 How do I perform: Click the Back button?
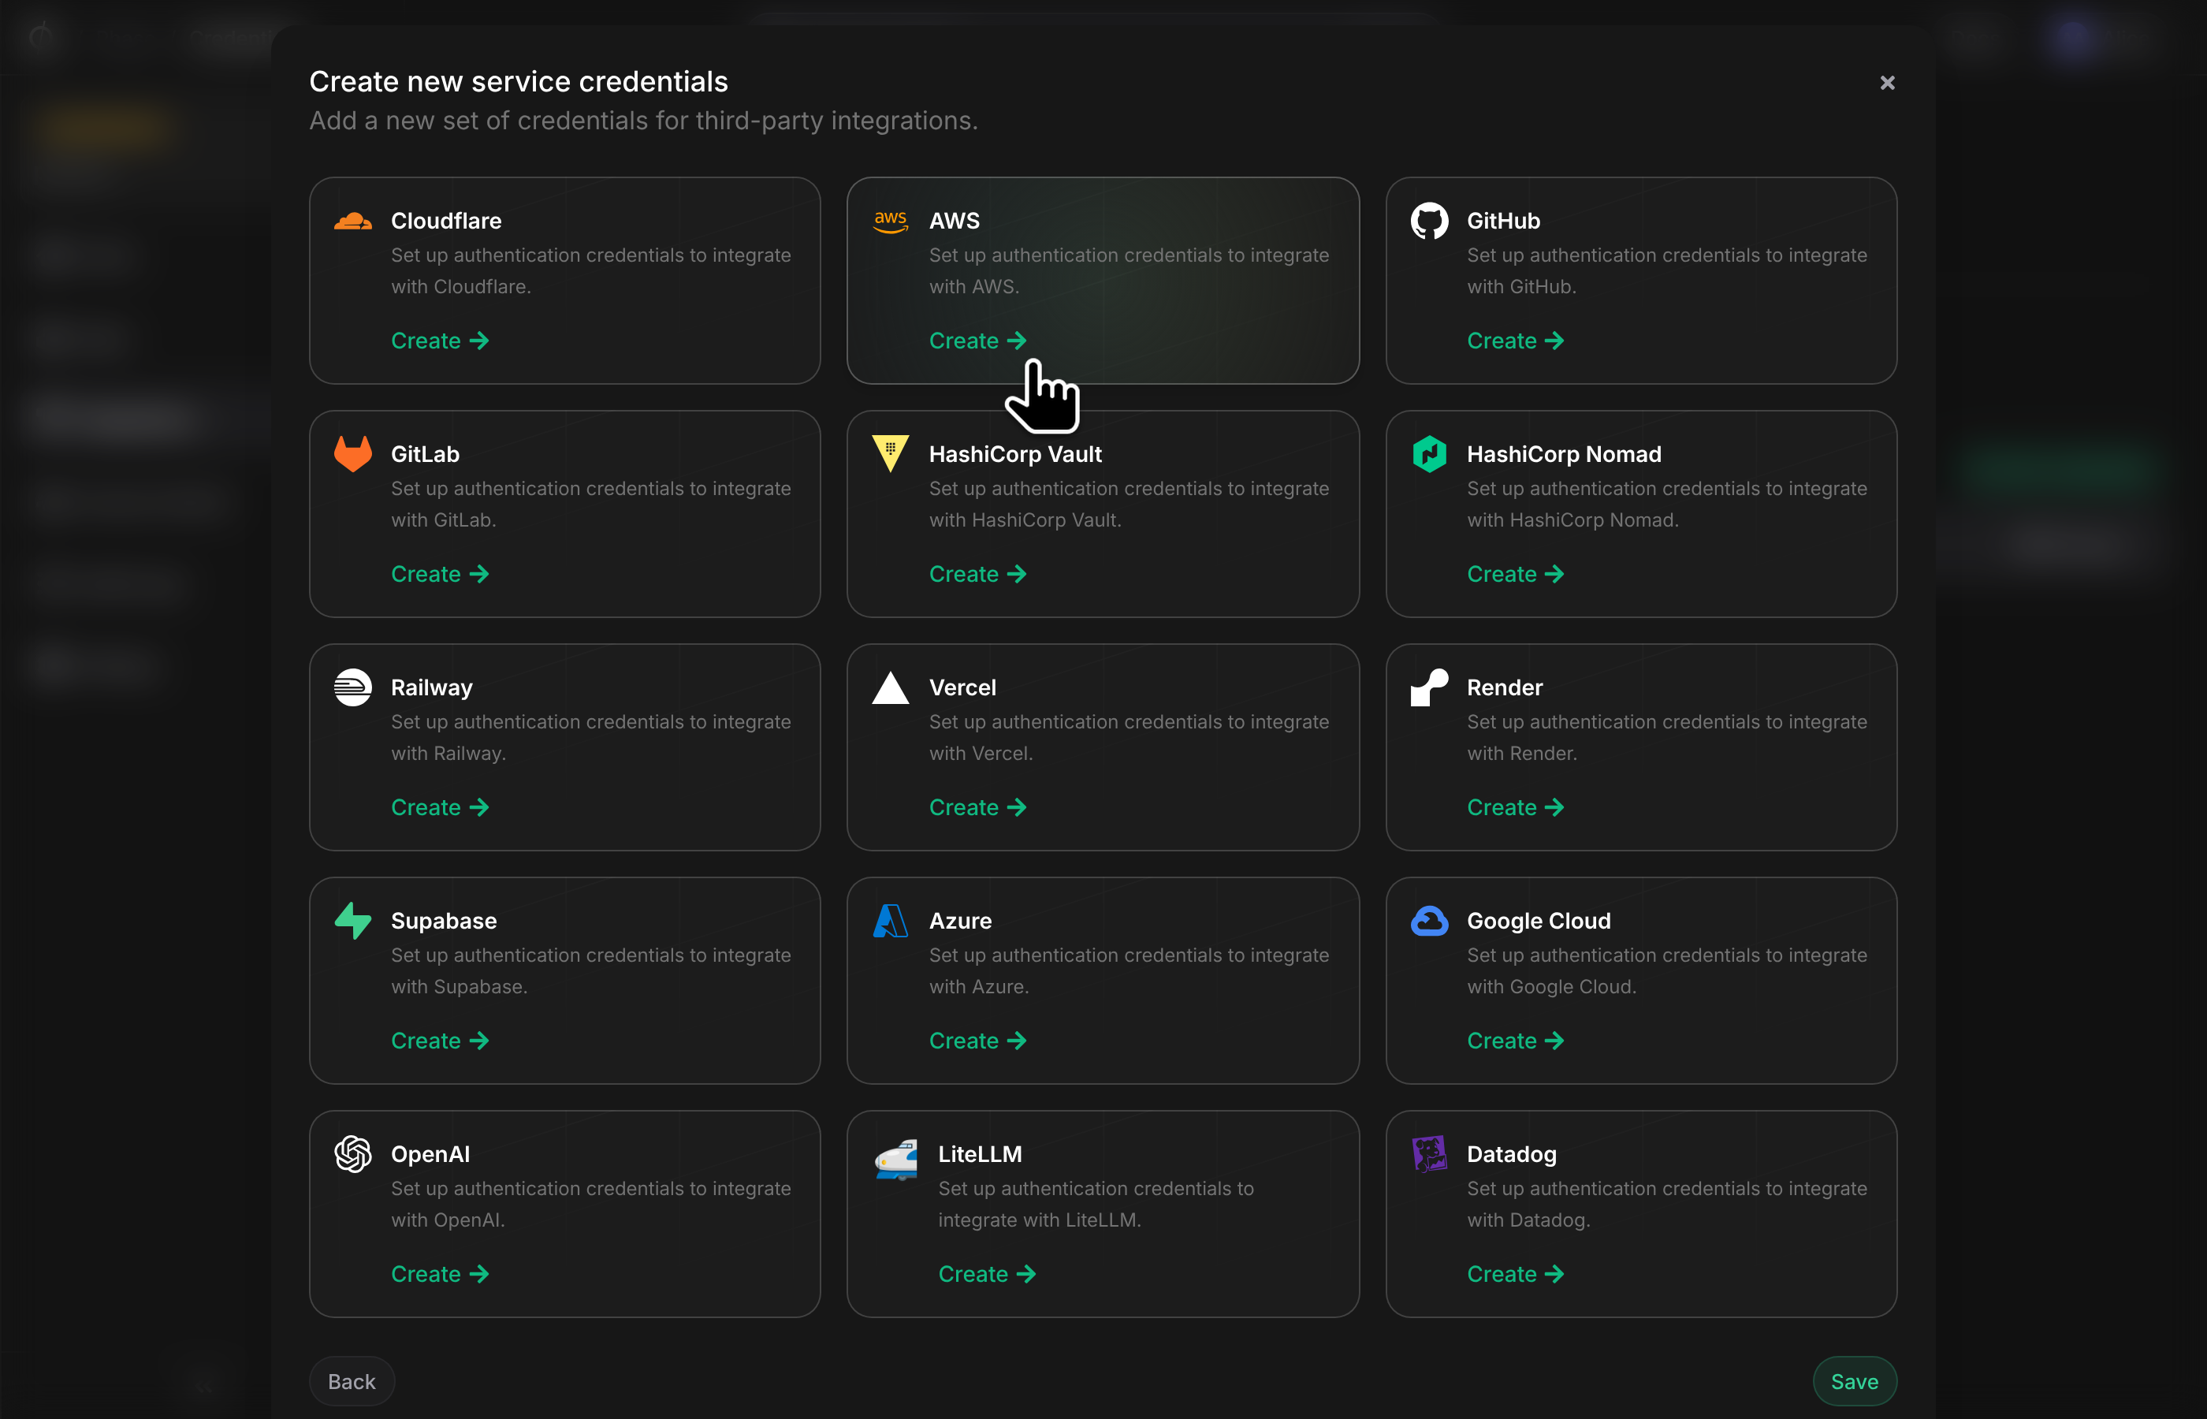click(352, 1381)
